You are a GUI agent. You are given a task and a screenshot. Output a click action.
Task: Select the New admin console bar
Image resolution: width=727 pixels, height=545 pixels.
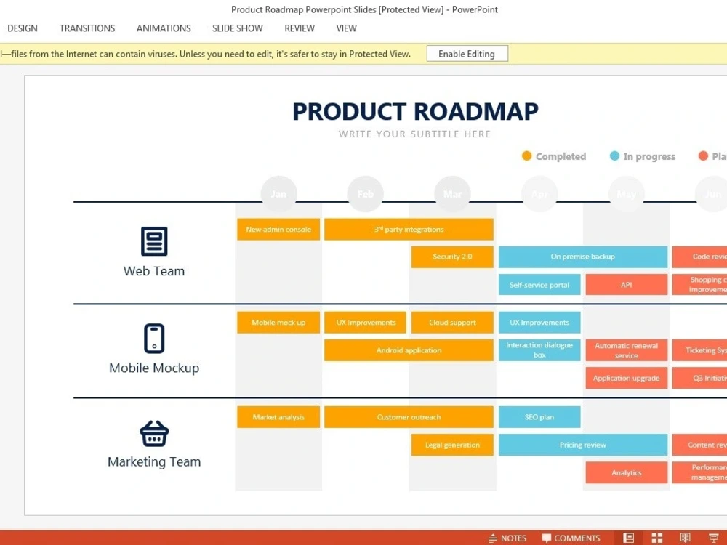[x=278, y=230]
